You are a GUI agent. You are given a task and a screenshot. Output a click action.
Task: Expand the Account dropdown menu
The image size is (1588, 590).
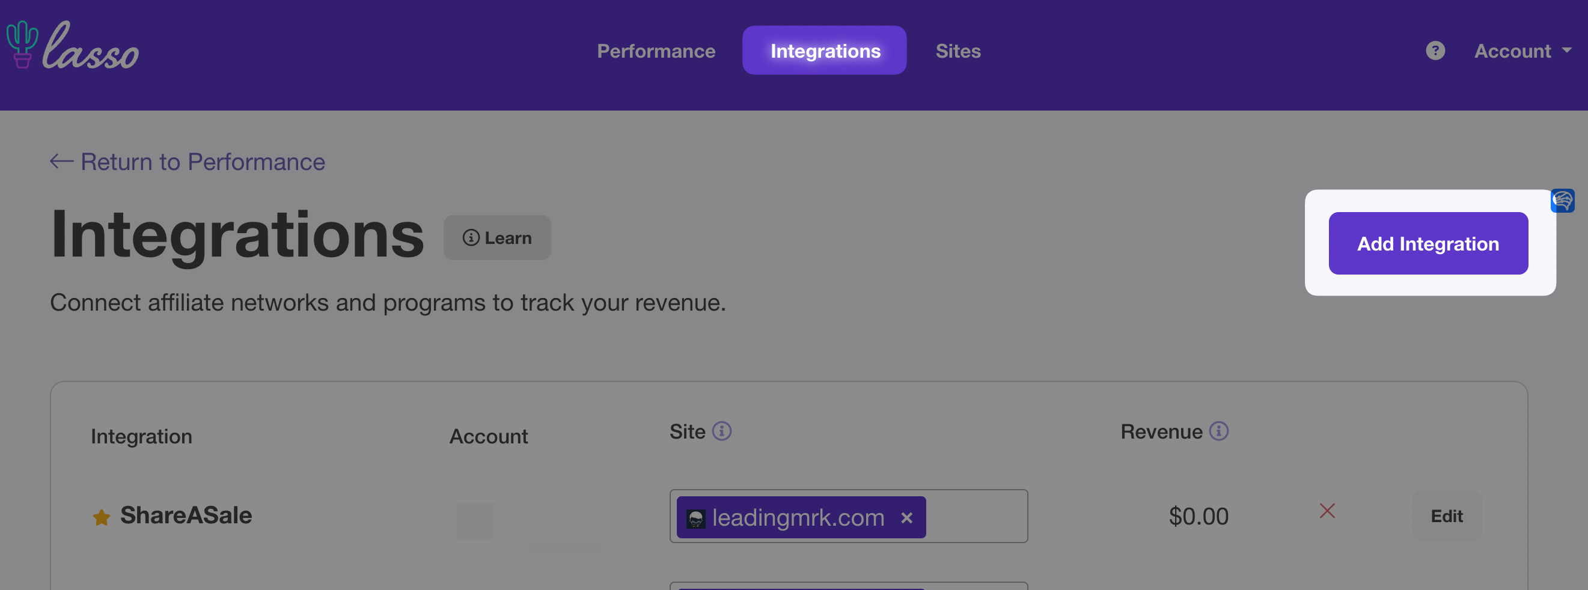(1522, 50)
